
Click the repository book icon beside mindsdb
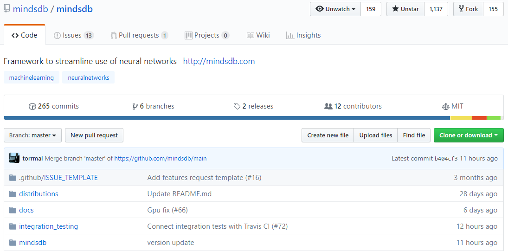tap(6, 9)
